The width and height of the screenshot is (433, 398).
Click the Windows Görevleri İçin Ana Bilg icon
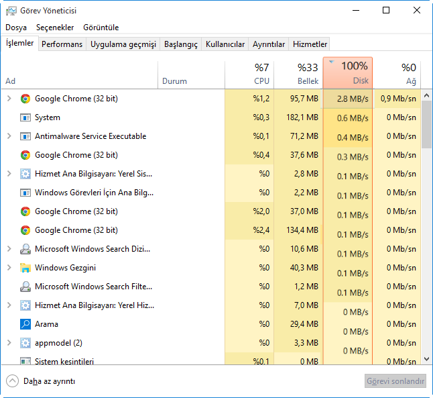point(25,193)
